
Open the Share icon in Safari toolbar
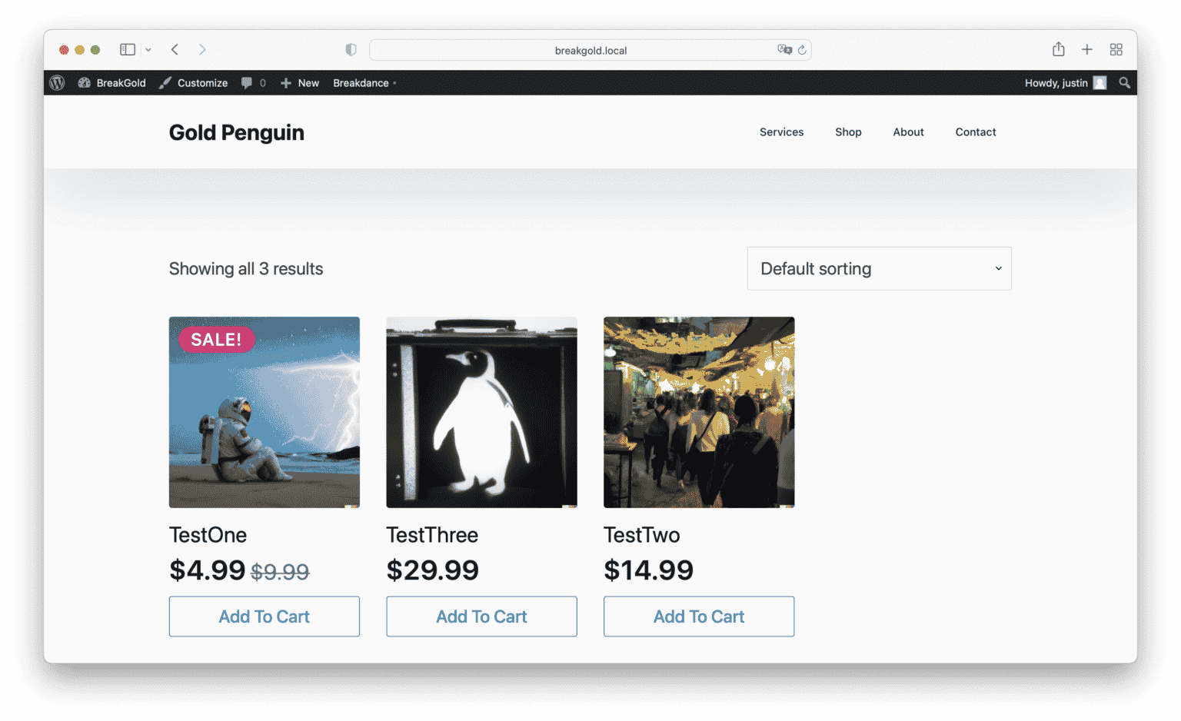1059,49
